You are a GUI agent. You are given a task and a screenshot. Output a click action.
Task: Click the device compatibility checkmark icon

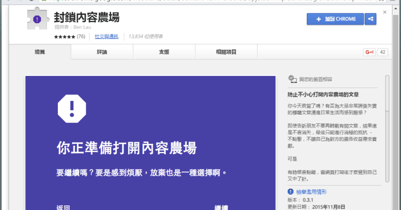pos(292,79)
